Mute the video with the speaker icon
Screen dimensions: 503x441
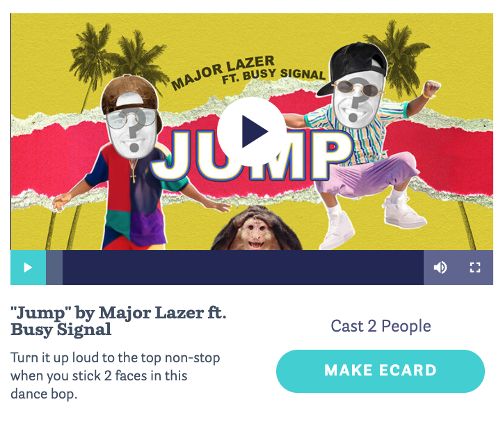(x=440, y=268)
